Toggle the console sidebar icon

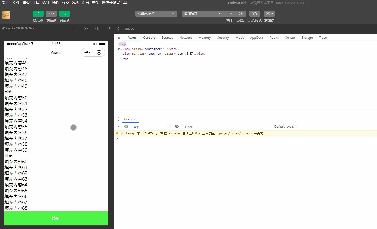118,127
